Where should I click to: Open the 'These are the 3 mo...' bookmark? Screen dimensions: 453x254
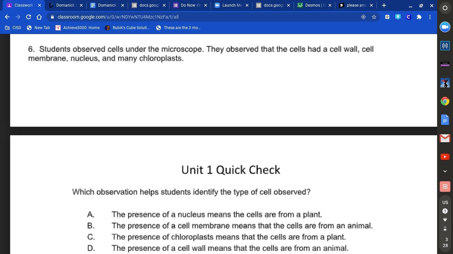[178, 28]
